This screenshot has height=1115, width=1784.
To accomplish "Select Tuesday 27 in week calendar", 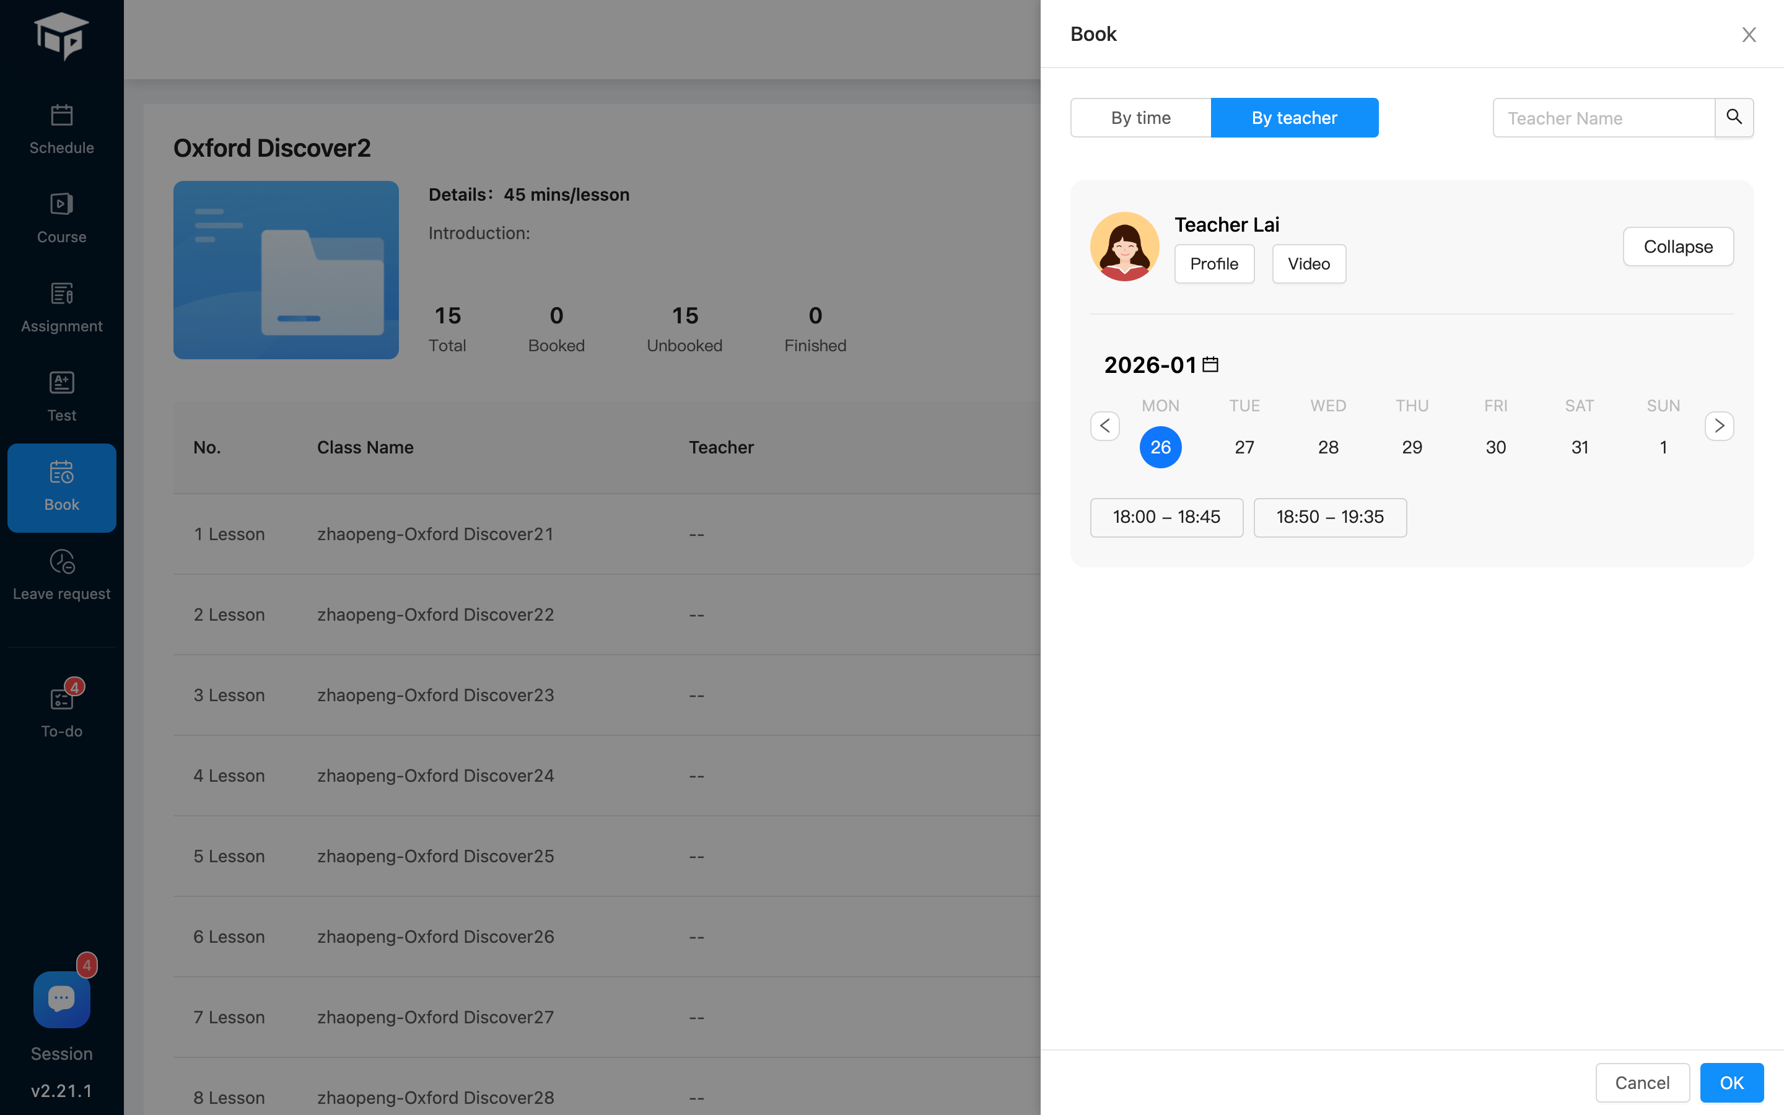I will 1244,447.
